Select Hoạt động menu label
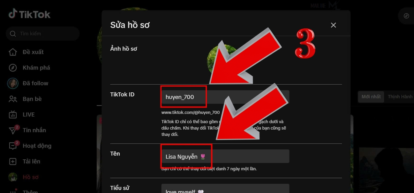The height and width of the screenshot is (193, 414). pos(37,146)
